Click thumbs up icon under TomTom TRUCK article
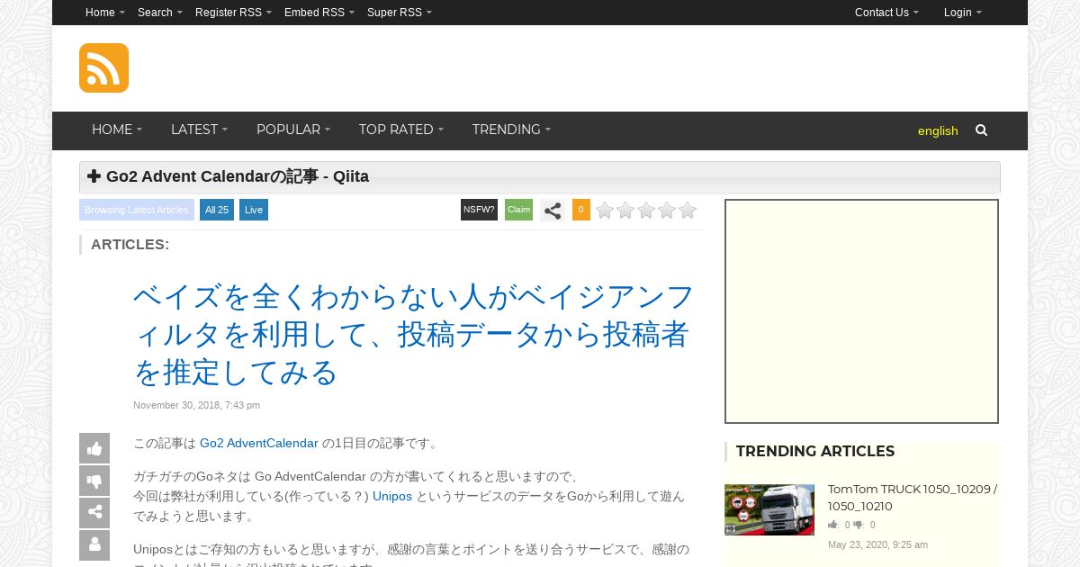The height and width of the screenshot is (567, 1080). (833, 525)
